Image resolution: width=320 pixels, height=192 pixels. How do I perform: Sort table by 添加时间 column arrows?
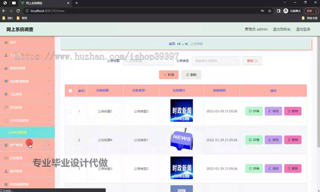tap(228, 90)
